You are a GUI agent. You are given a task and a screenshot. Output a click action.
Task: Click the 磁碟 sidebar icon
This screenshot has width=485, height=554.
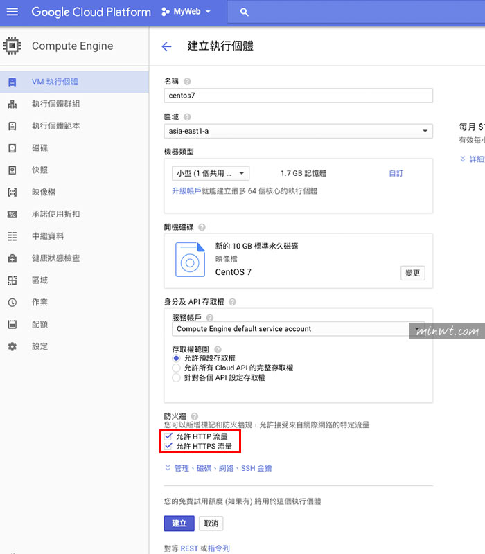[12, 148]
